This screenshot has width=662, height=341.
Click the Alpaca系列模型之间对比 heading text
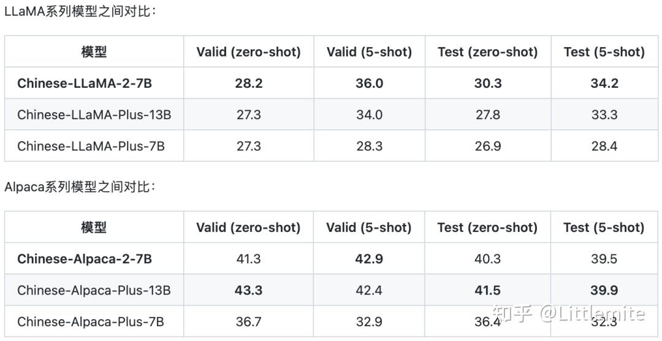coord(80,186)
